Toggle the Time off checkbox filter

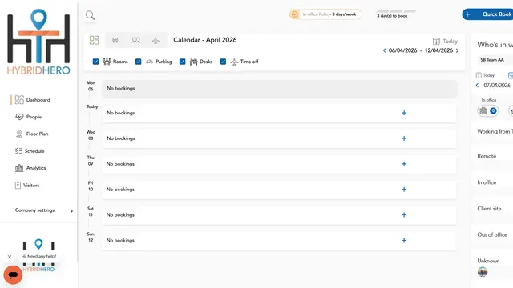coord(223,62)
